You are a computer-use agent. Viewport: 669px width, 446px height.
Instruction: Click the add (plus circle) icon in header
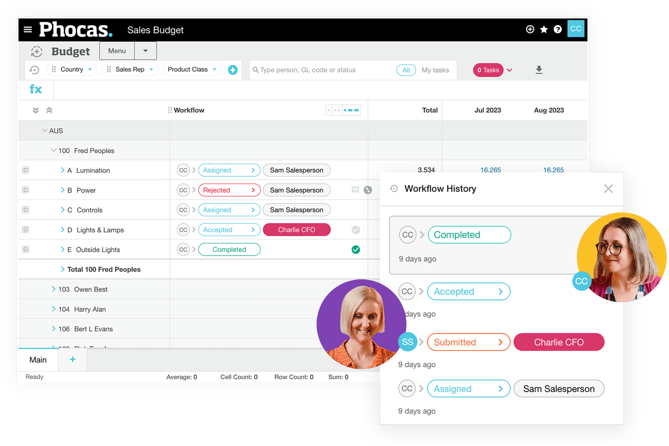click(530, 29)
